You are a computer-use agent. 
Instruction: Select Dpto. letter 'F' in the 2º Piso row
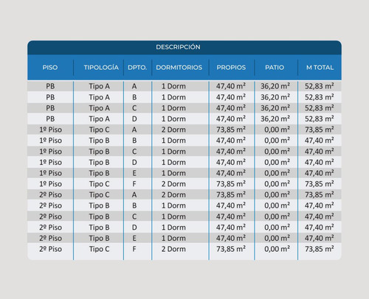[134, 249]
